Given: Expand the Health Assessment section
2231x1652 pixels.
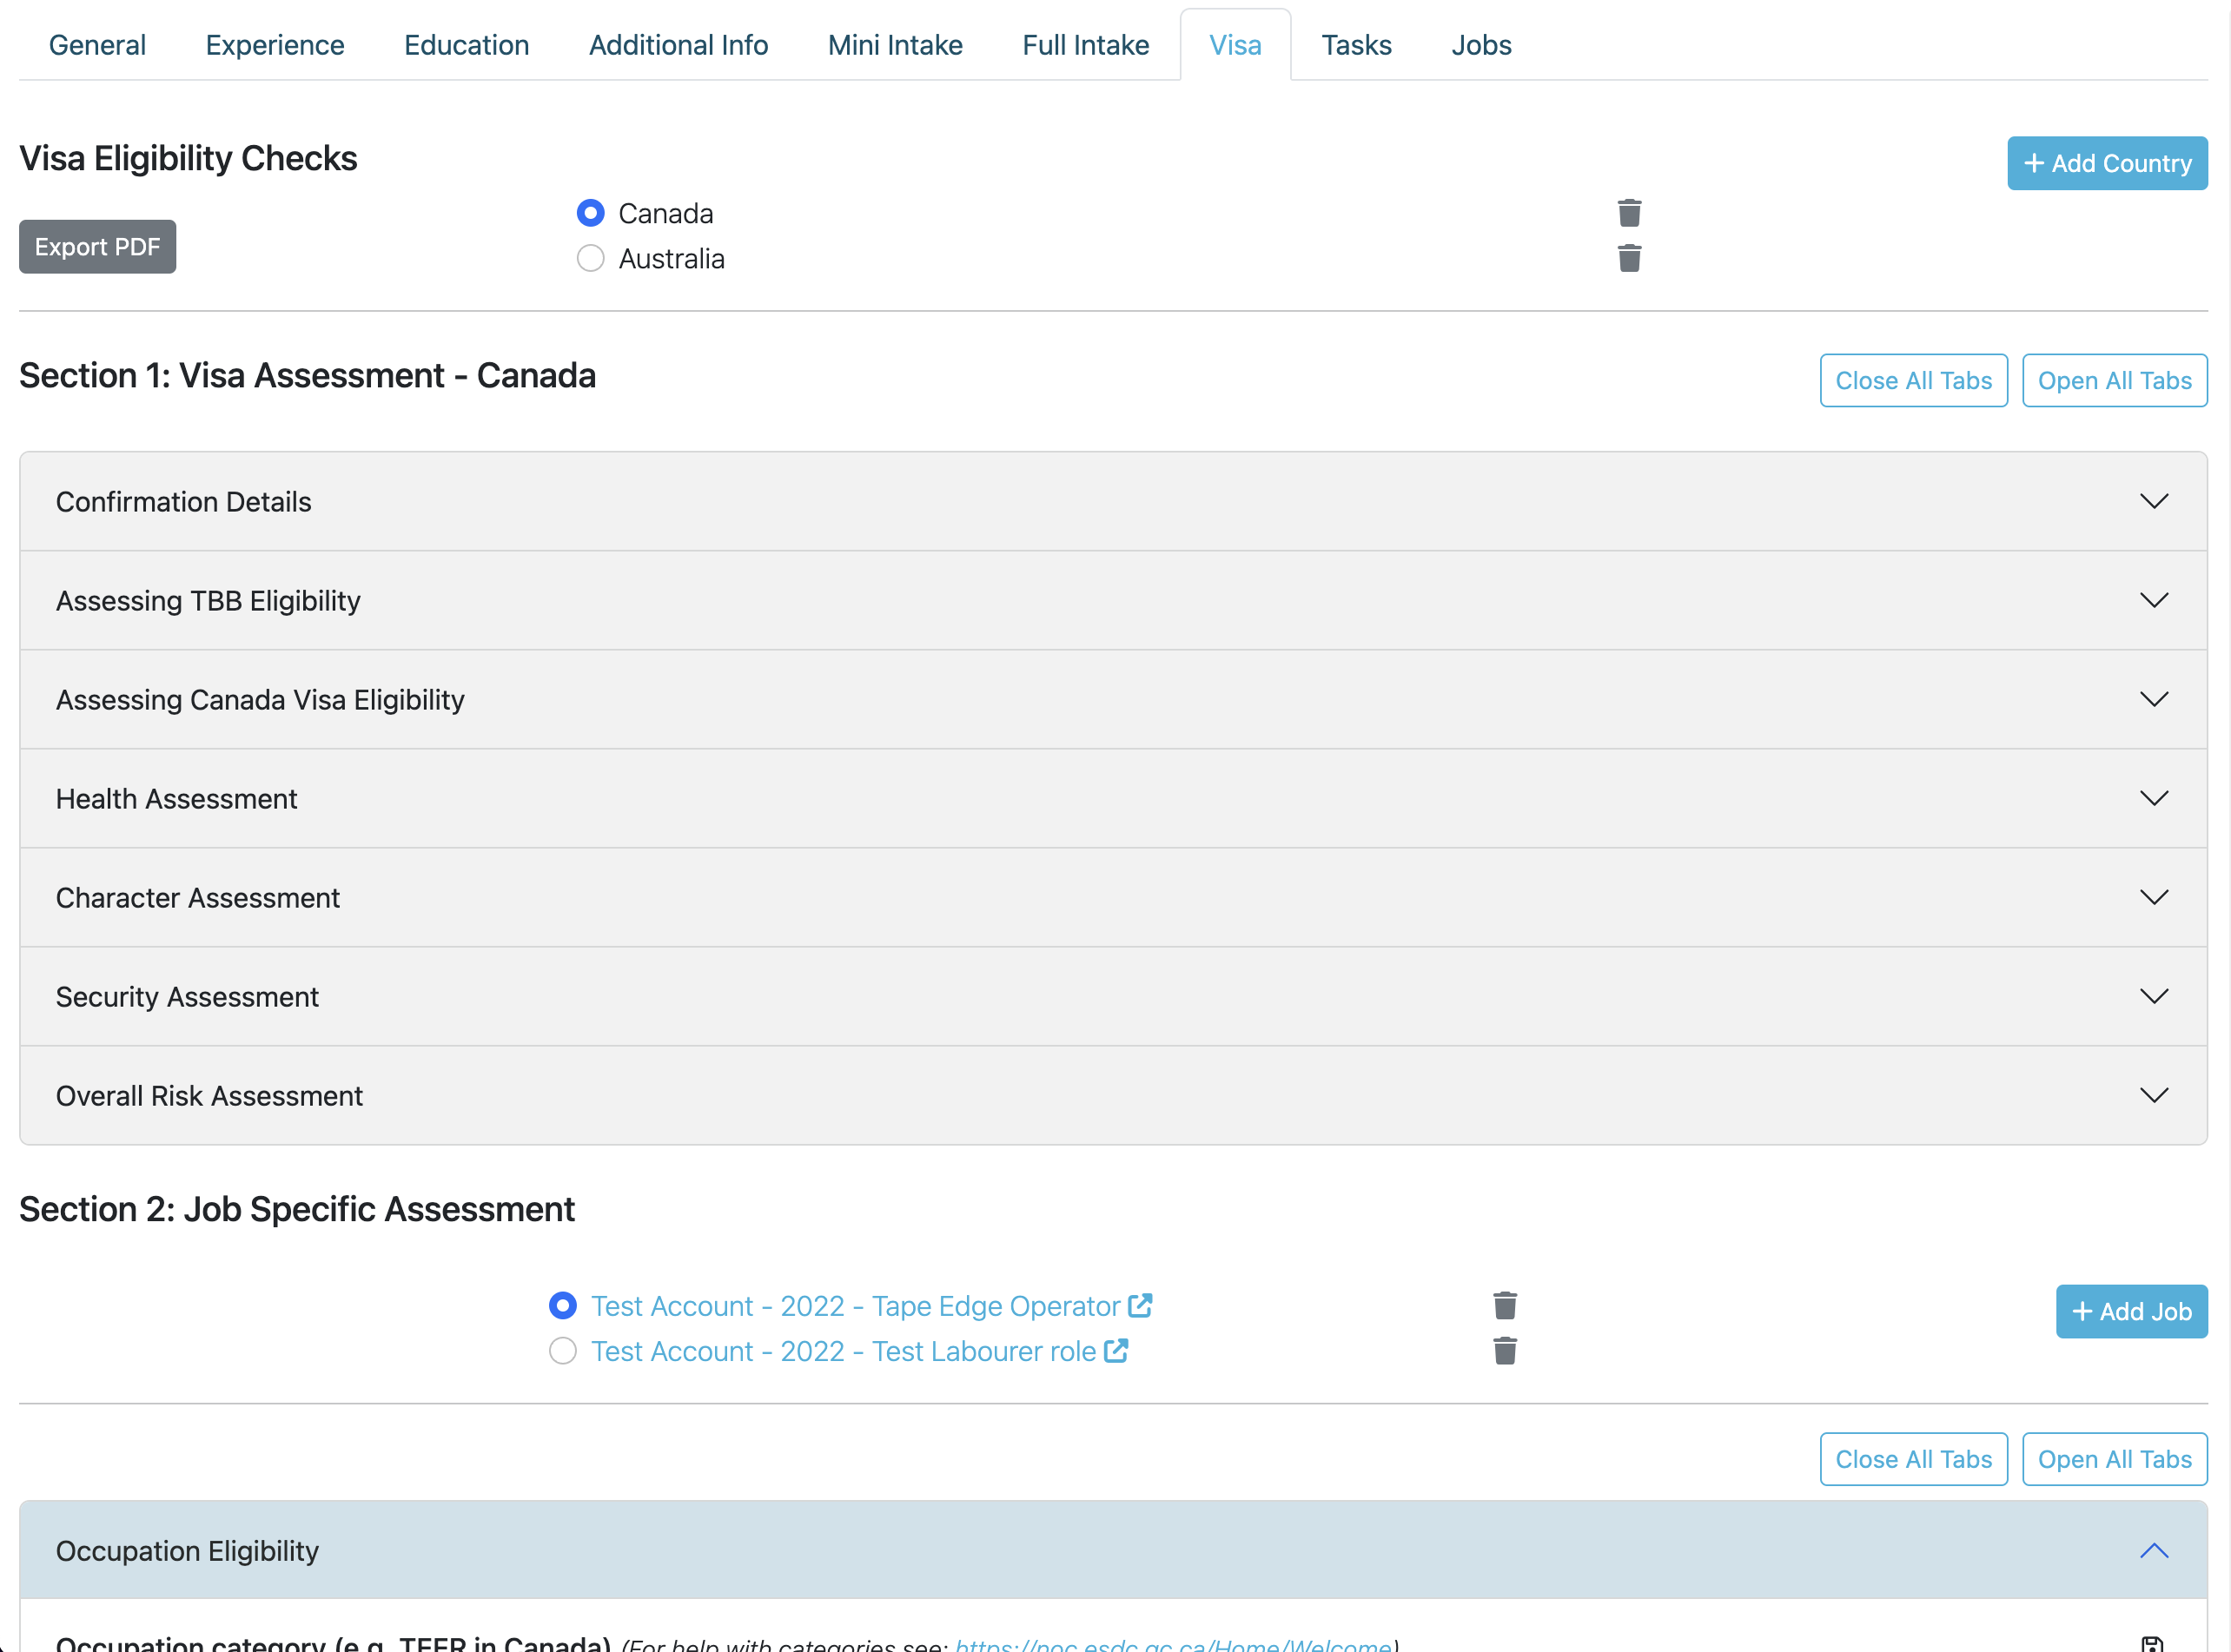Looking at the screenshot, I should point(2153,798).
